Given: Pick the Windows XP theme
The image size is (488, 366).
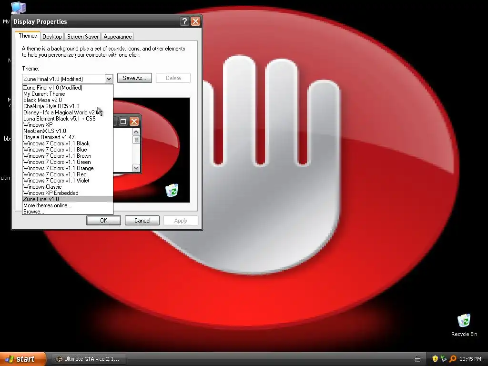Looking at the screenshot, I should (68, 125).
